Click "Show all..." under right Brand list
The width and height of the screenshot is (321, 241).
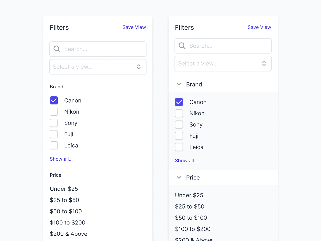point(186,160)
